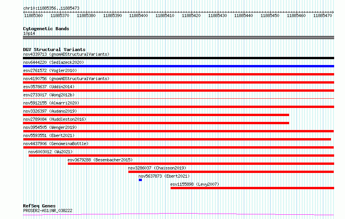Open nsv2789084 (Huddleston2016) label
The height and width of the screenshot is (219, 345).
point(55,119)
